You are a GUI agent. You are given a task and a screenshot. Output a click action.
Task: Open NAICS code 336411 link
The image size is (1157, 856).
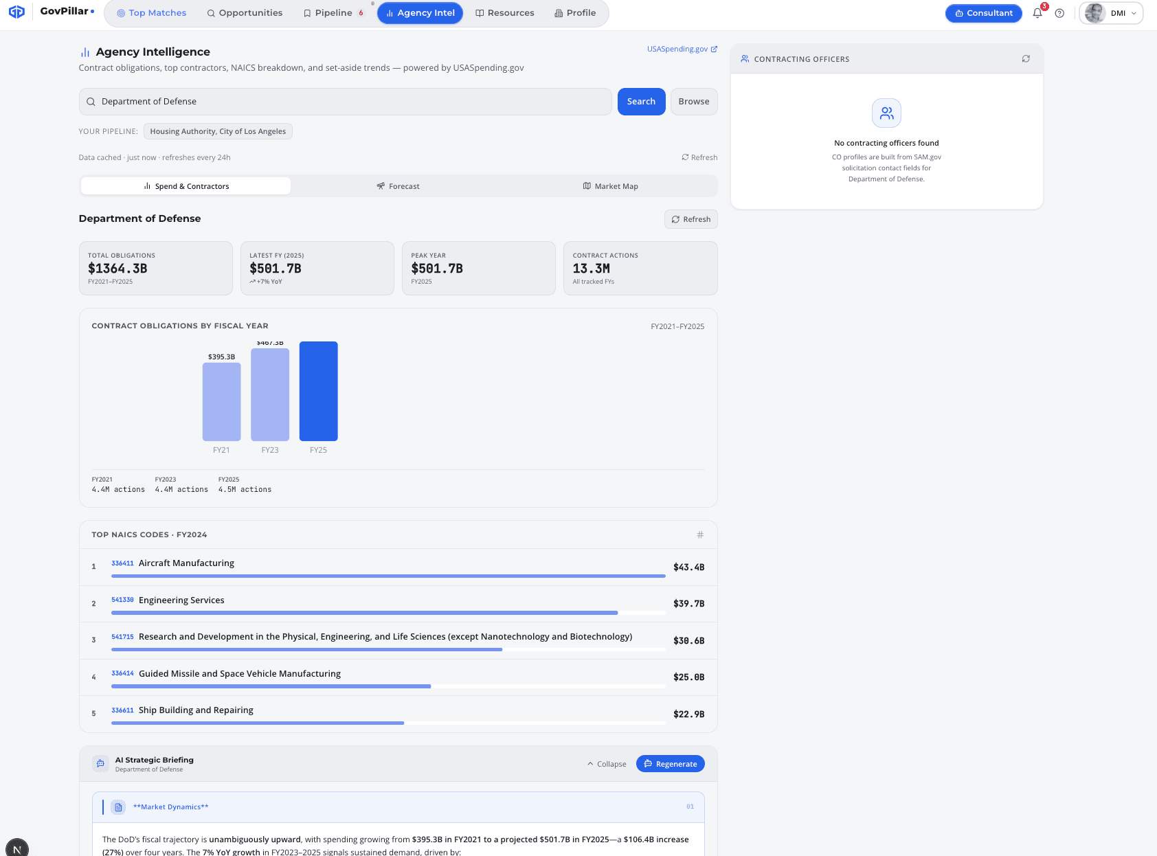click(122, 563)
